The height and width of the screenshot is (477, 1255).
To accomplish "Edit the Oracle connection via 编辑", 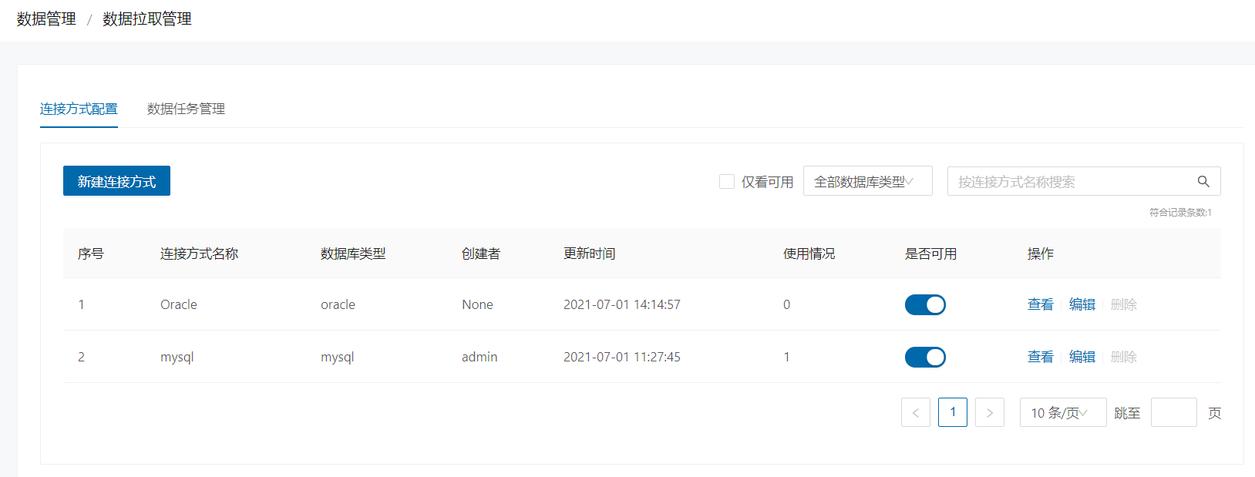I will 1082,305.
